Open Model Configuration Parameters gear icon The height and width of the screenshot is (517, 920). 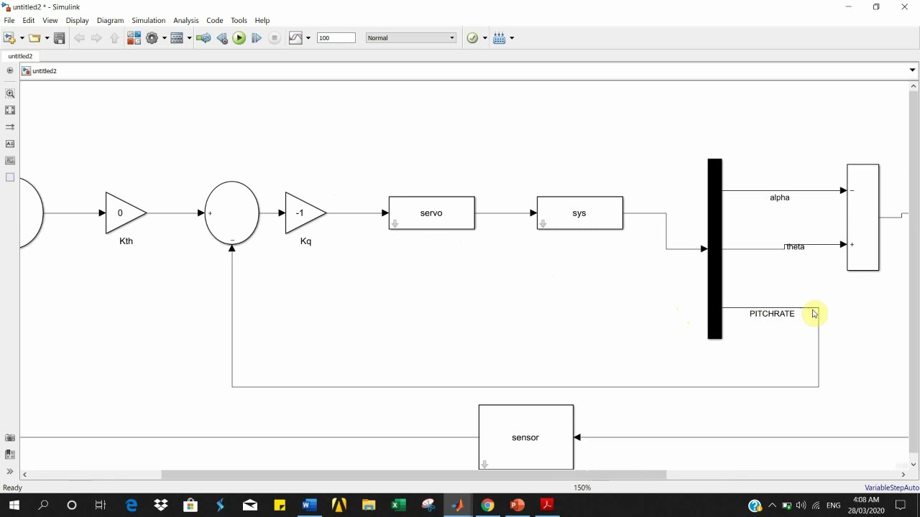[152, 38]
